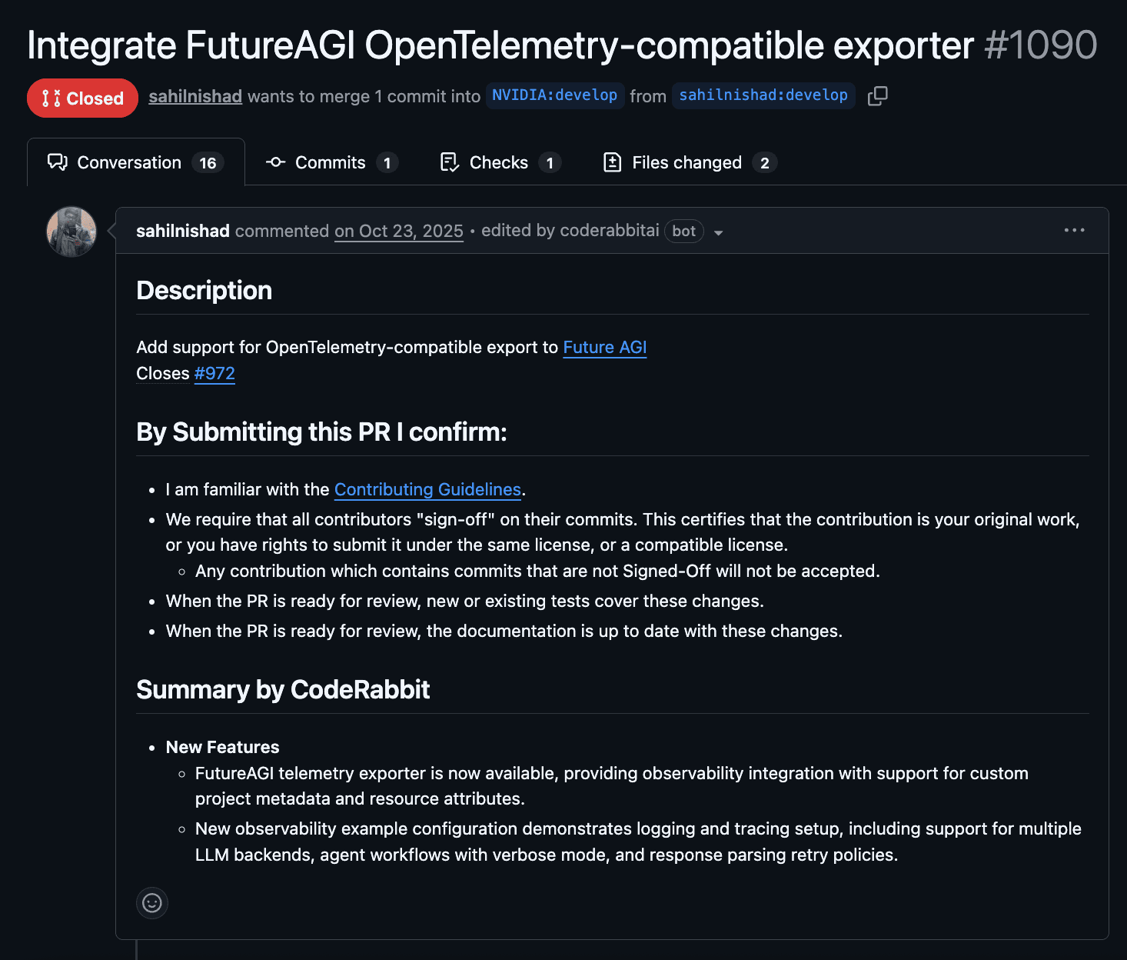The height and width of the screenshot is (960, 1127).
Task: Click the Conversation tab speech bubble icon
Action: [58, 162]
